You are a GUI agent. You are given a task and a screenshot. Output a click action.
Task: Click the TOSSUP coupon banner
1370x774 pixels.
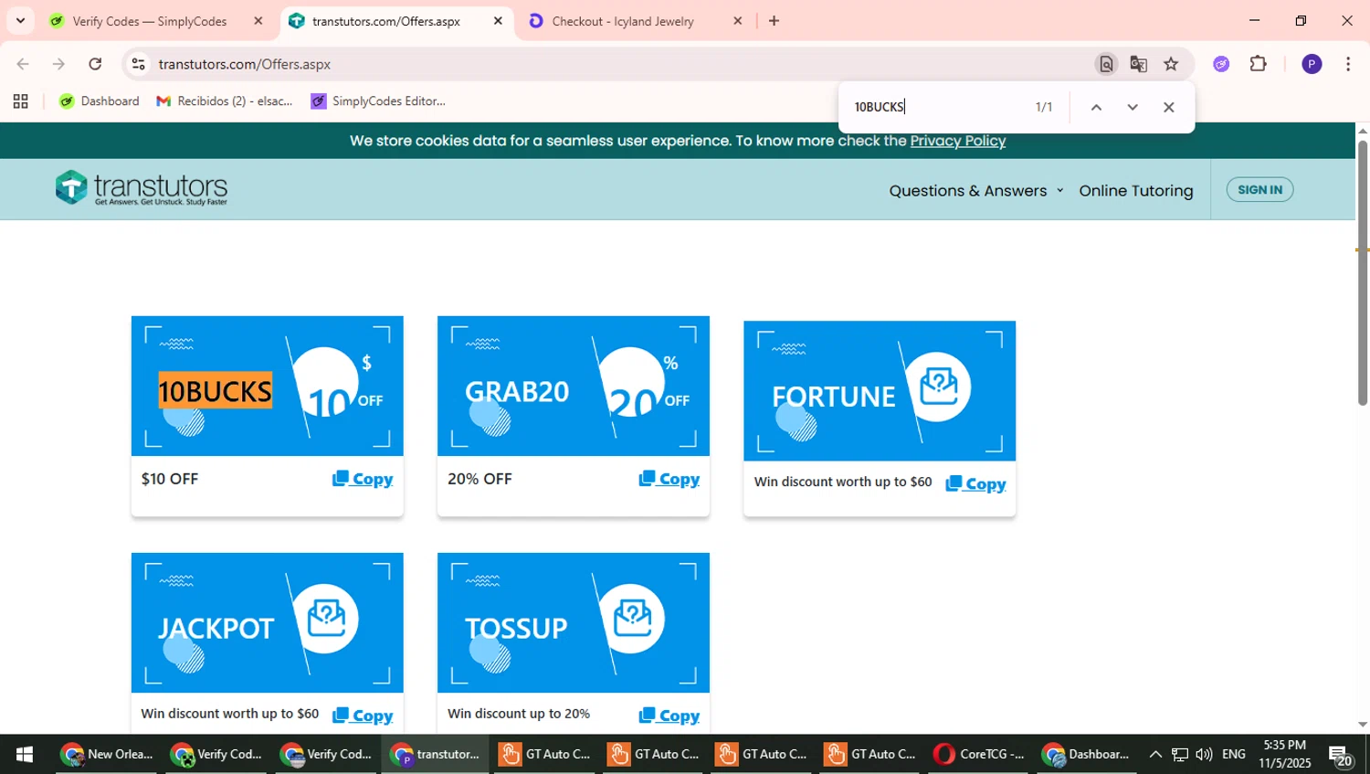pyautogui.click(x=574, y=622)
